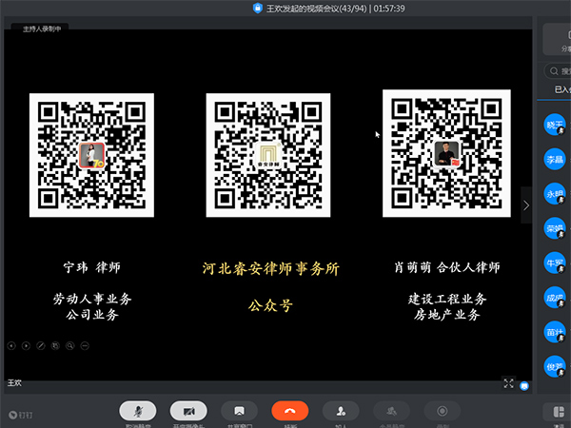
Task: Click the 肖萌萌 partner lawyer QR code
Action: coord(447,154)
